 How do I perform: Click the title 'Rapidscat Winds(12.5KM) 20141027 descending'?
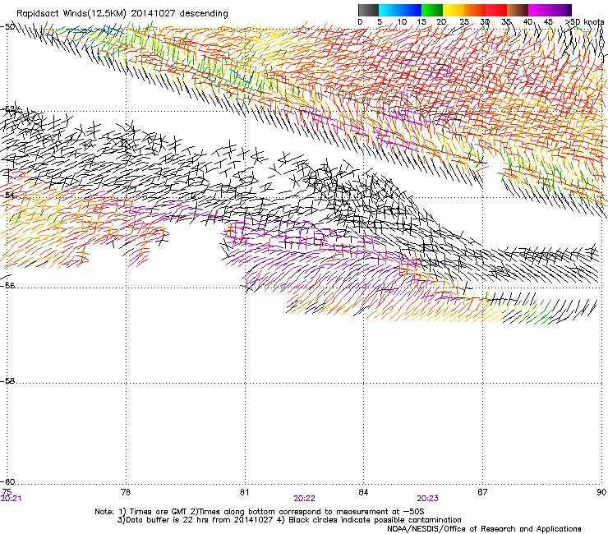(122, 14)
